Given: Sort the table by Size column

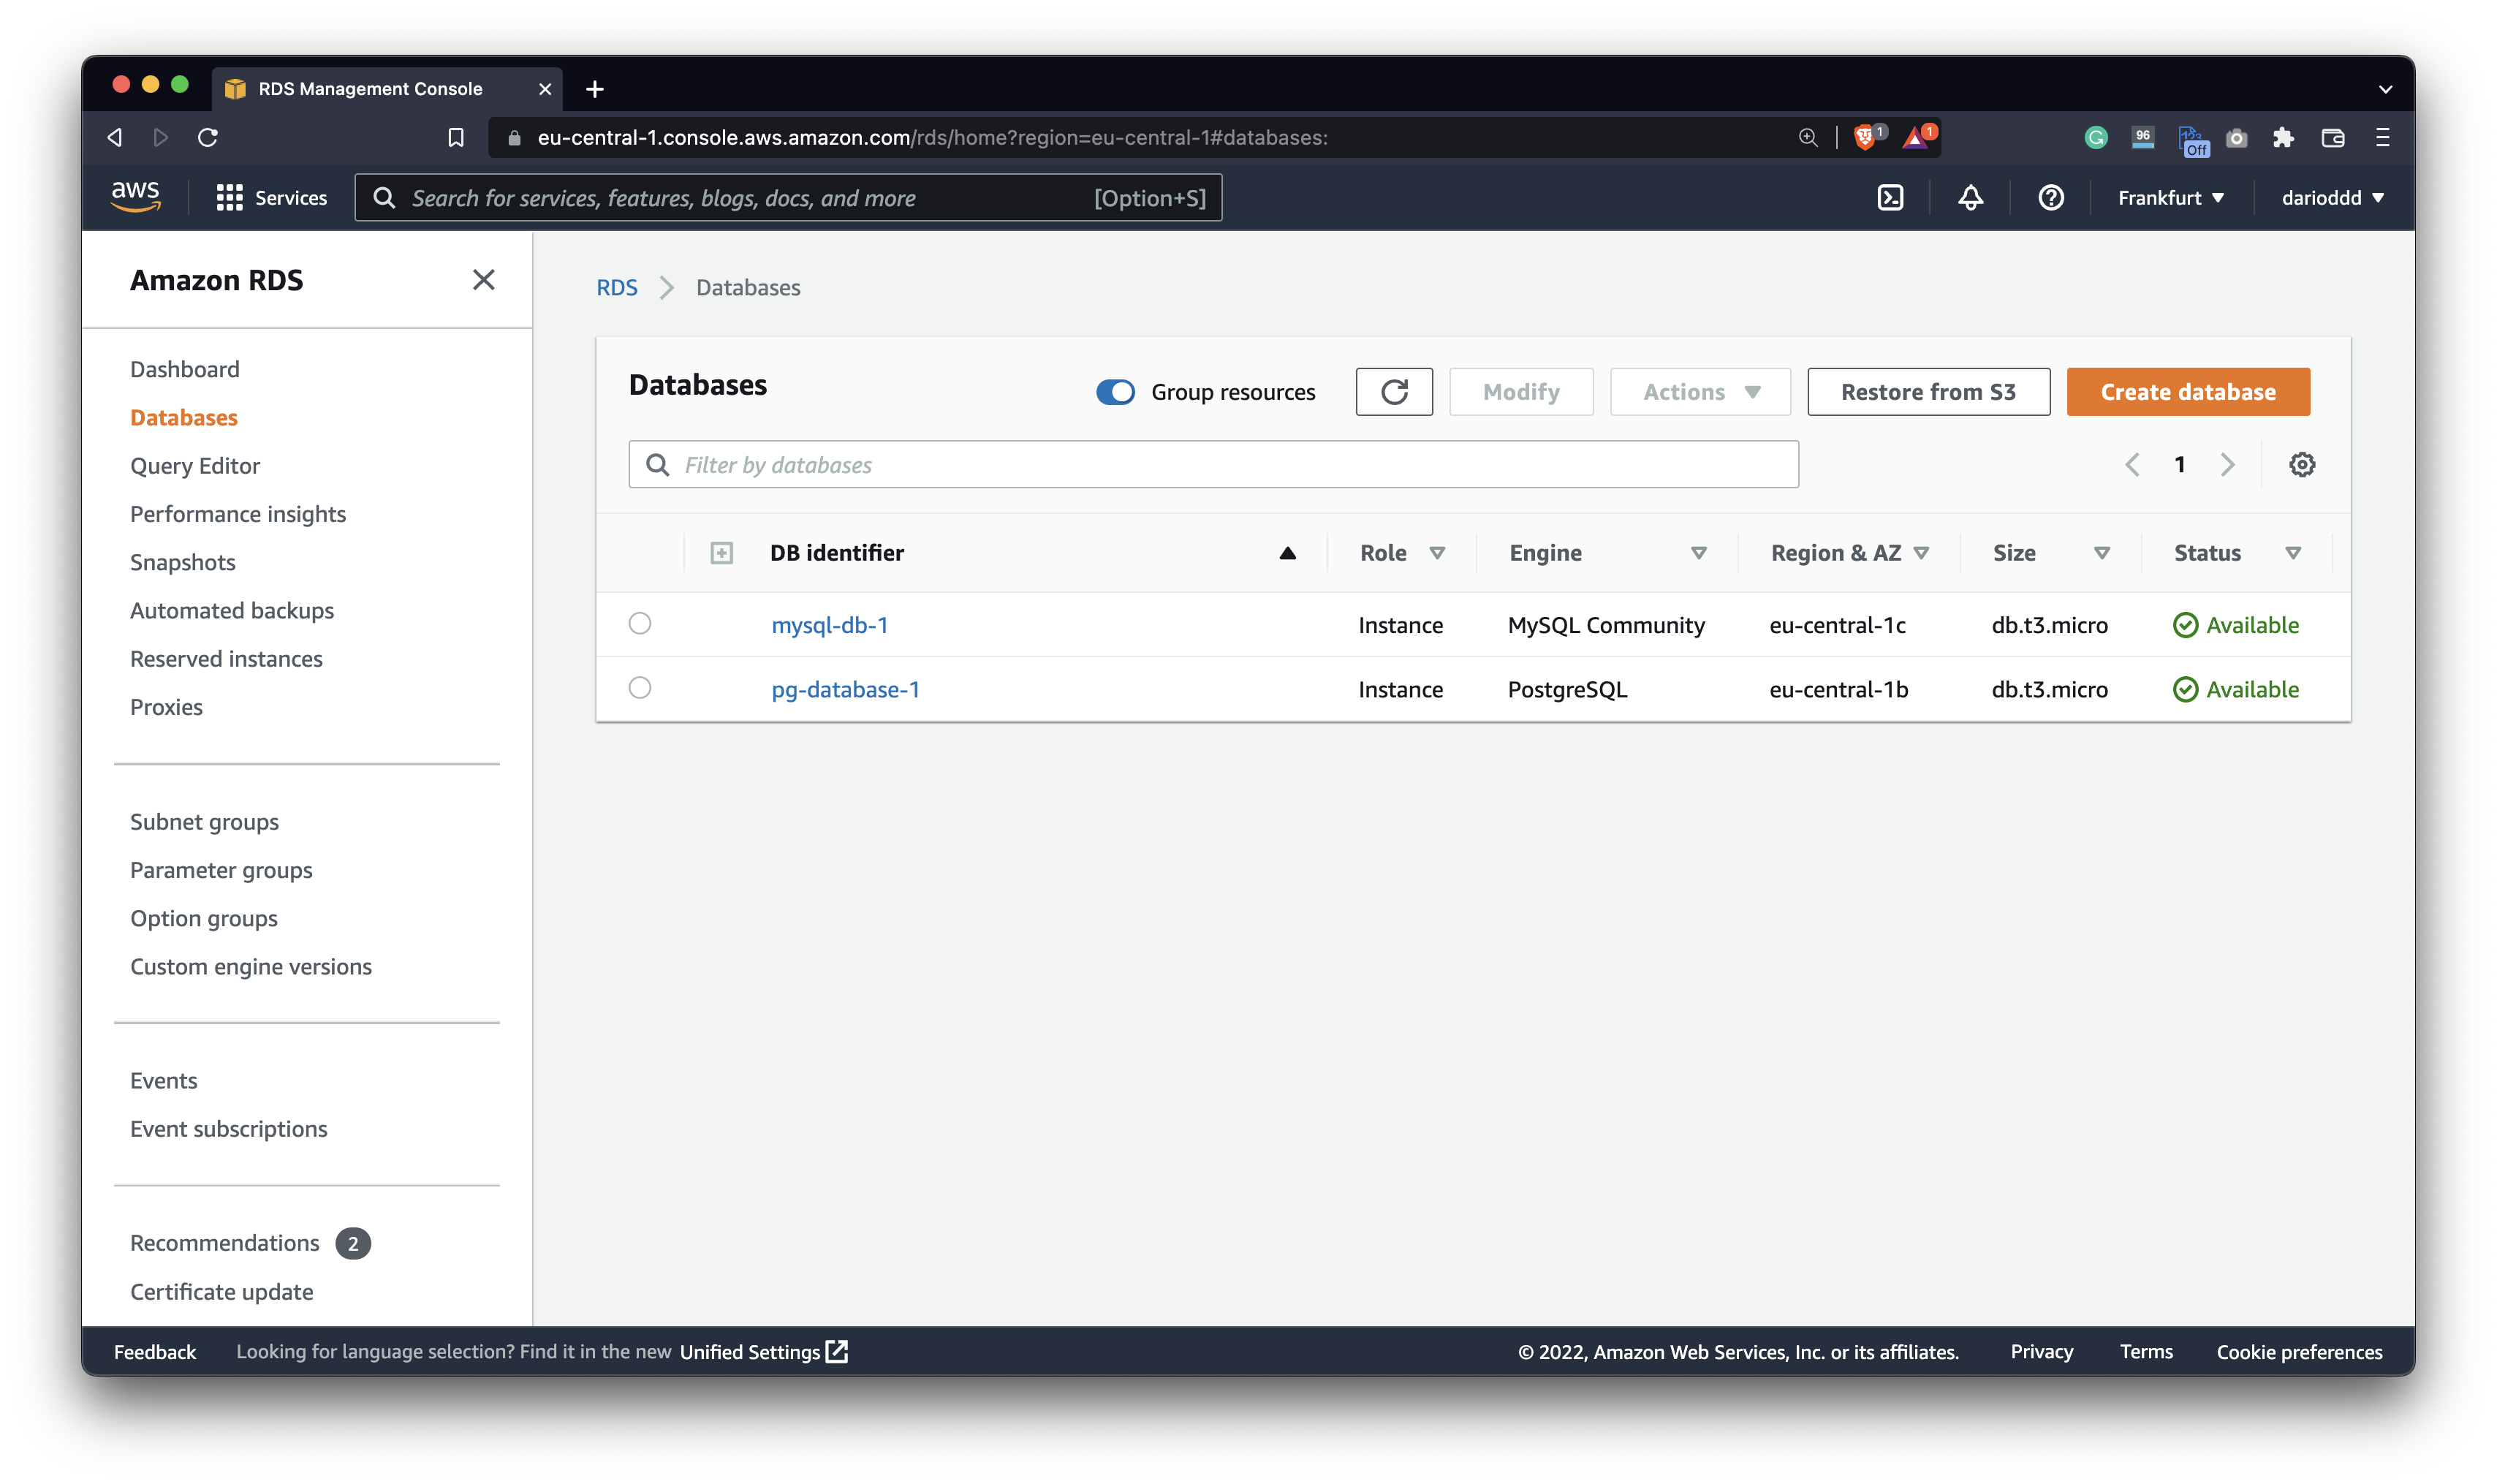Looking at the screenshot, I should [2101, 553].
